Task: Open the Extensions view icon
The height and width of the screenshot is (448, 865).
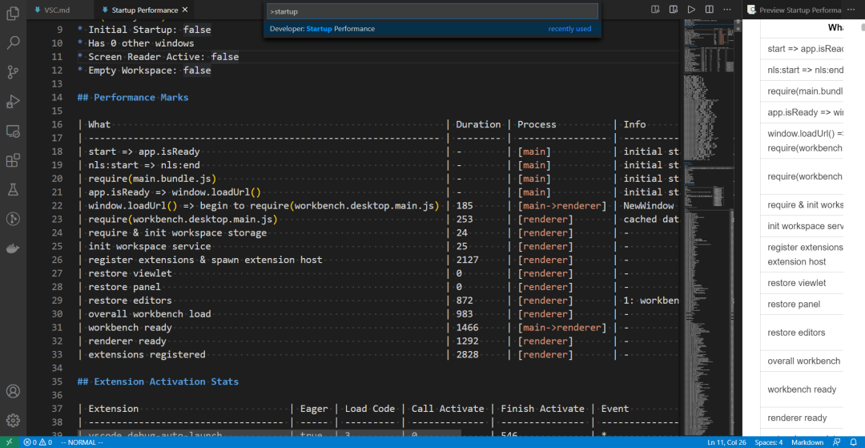Action: click(13, 160)
